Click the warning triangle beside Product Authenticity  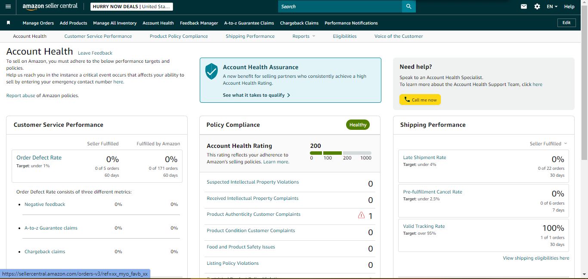pos(361,215)
